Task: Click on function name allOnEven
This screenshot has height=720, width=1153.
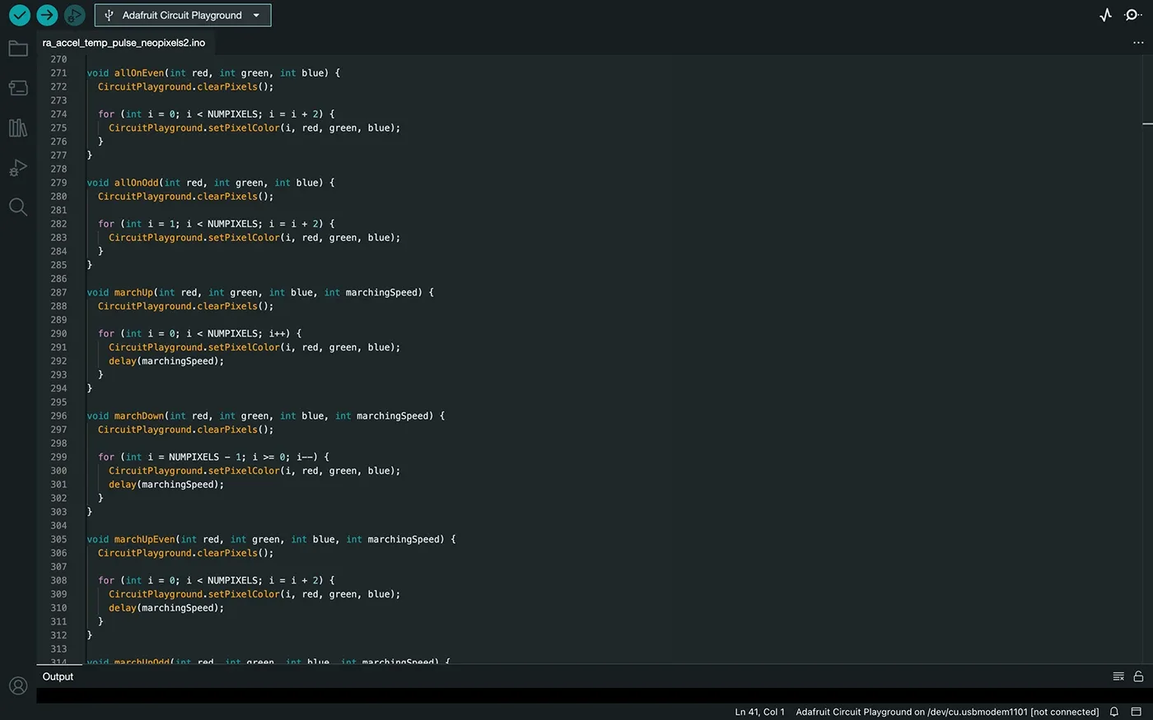Action: click(139, 73)
